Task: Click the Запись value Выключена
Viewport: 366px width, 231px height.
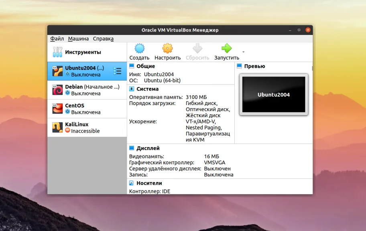Action: 219,174
